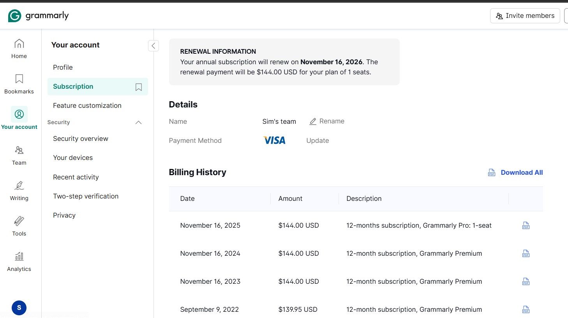568x318 pixels.
Task: Open the Profile menu item
Action: click(63, 67)
